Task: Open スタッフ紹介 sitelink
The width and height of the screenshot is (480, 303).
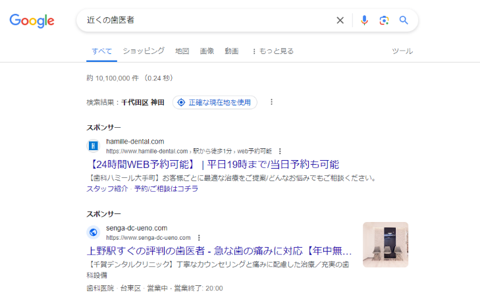Action: coord(107,189)
